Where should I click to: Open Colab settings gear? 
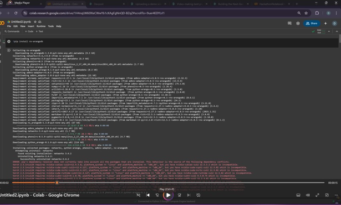[298, 23]
